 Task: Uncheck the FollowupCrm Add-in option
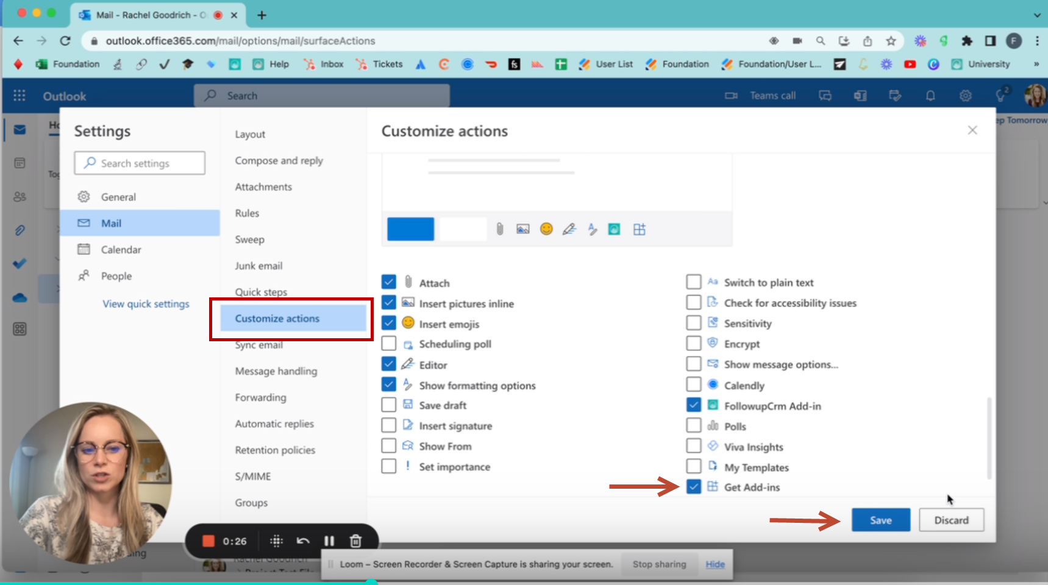pos(693,405)
